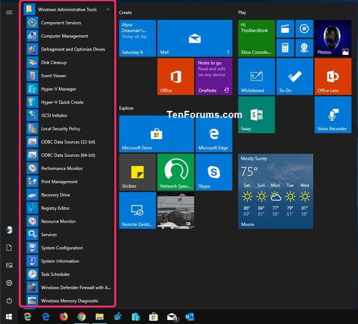
Task: Open Defragment and Optimize Drives icon
Action: (32, 49)
